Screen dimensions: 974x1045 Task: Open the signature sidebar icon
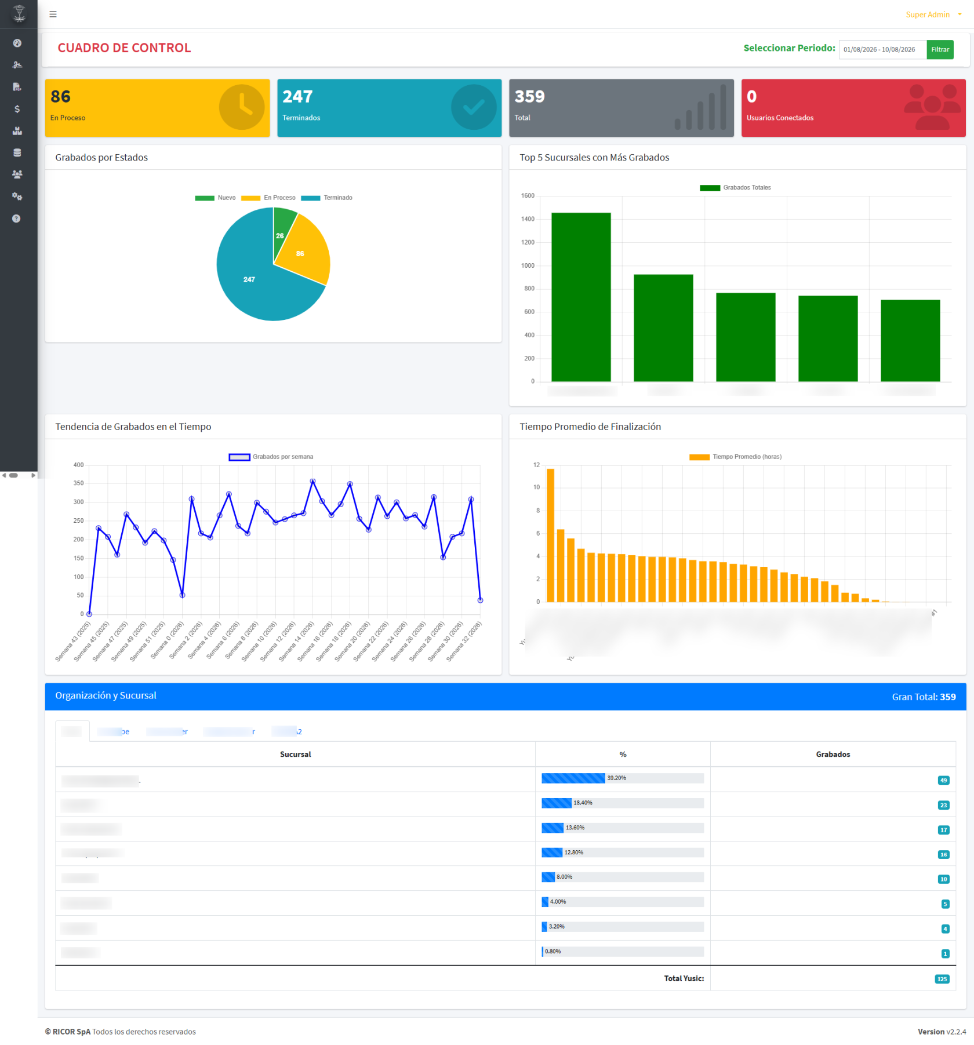click(17, 65)
